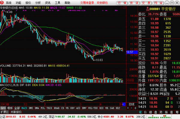180x119 pixels.
Task: Select the 指标 tab
Action: (3, 108)
